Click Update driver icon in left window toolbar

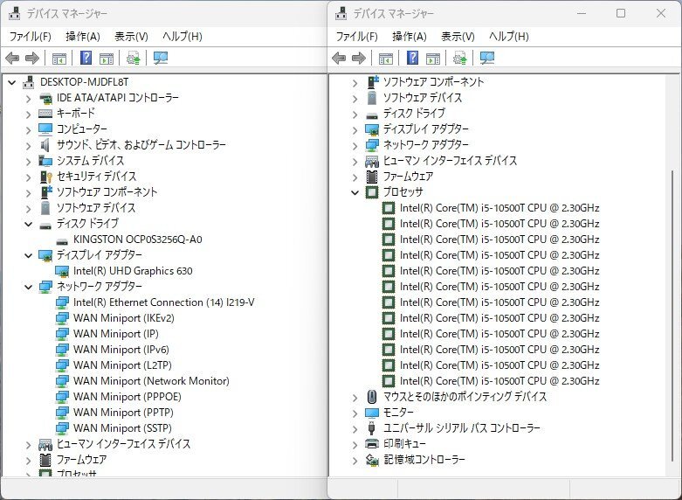coord(133,58)
